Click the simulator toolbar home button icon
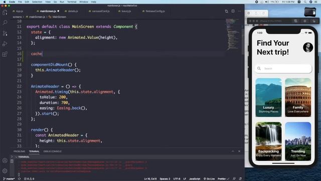This screenshot has width=321, height=181. [x=295, y=21]
